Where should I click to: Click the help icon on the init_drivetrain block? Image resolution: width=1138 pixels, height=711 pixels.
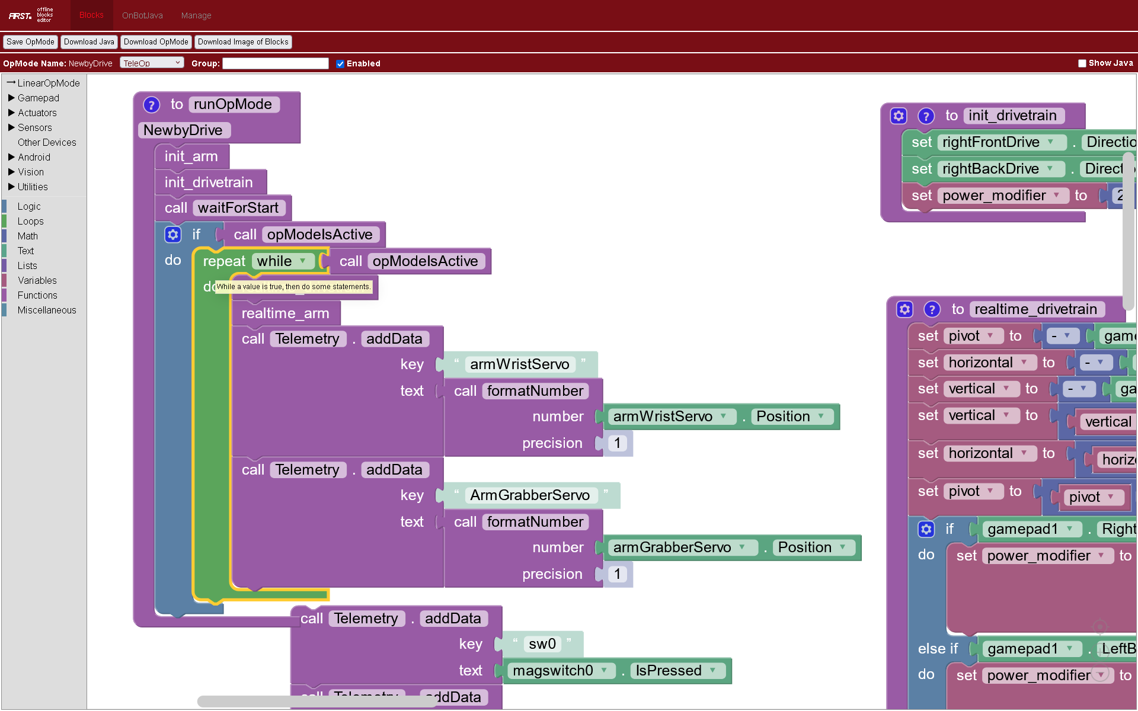click(x=926, y=116)
